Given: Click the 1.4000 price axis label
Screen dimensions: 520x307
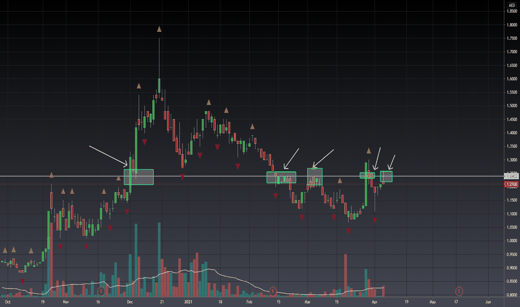Looking at the screenshot, I should [x=512, y=133].
